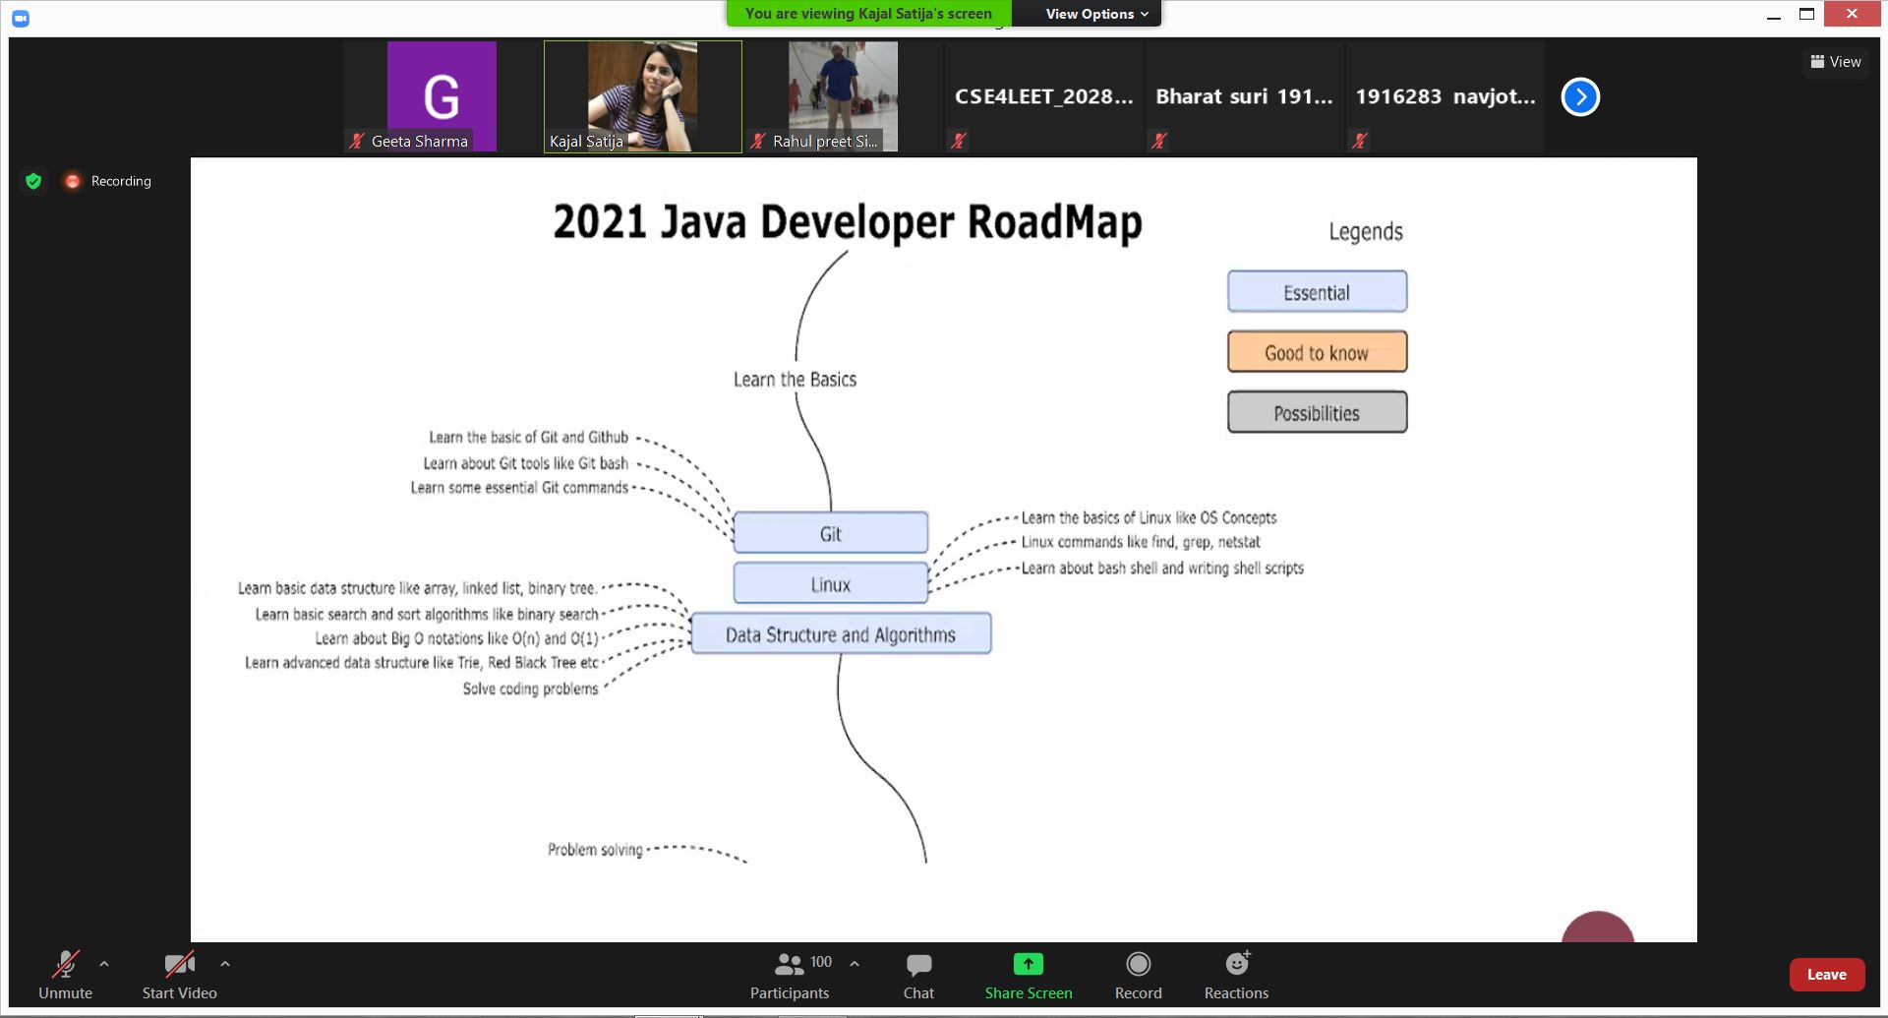Screen dimensions: 1888x1018
Task: Click 'Linux commands like find, grep, netstat'
Action: (x=1141, y=542)
